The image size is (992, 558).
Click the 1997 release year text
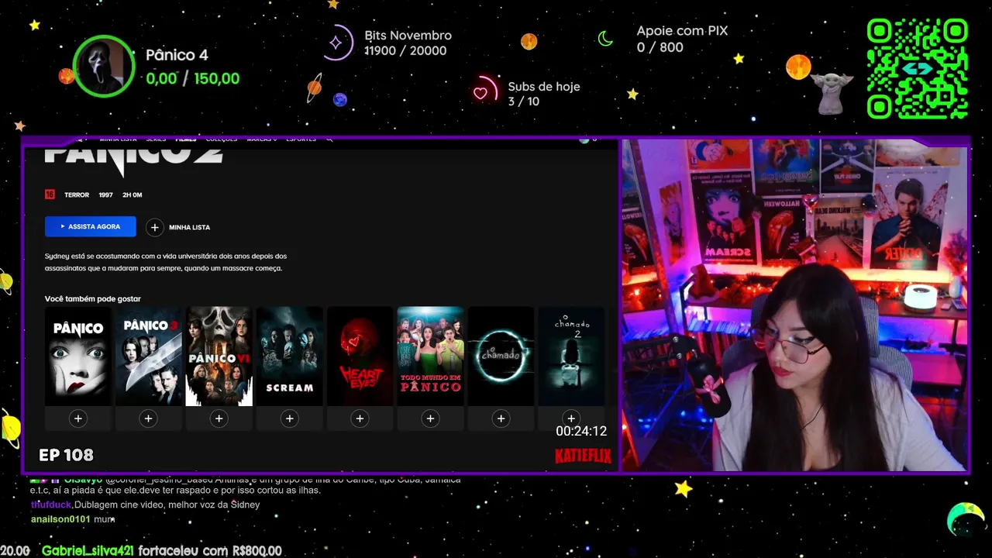click(106, 195)
